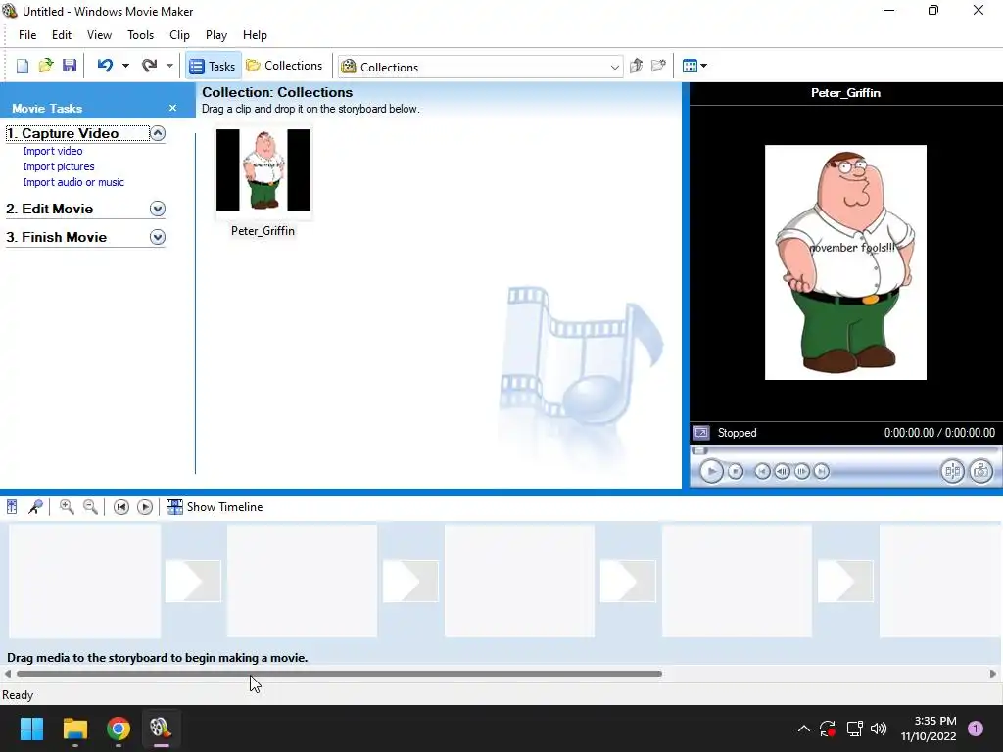
Task: Click the Redo arrow icon
Action: click(150, 66)
